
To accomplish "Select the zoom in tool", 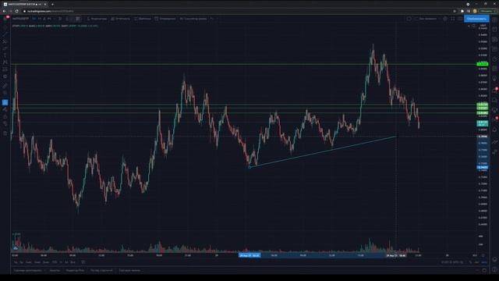I will tap(5, 93).
